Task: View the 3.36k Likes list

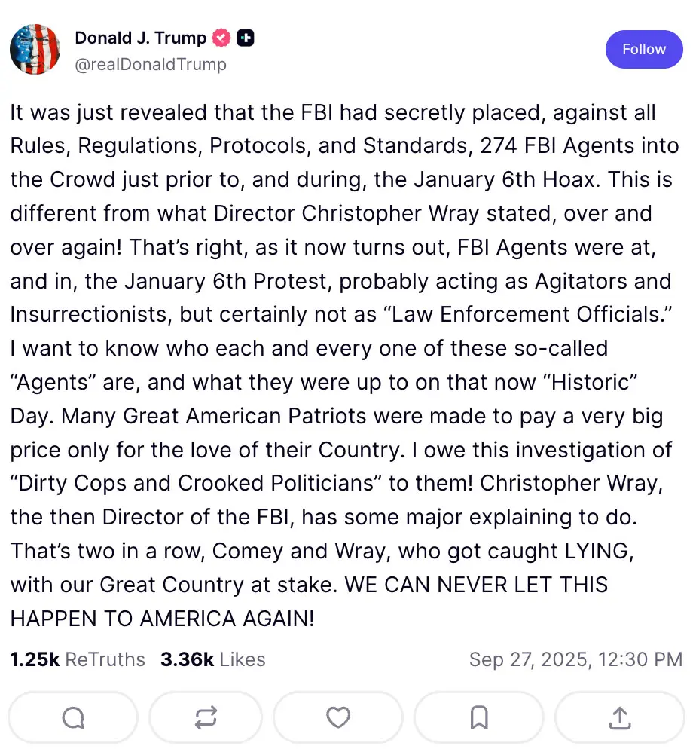Action: tap(213, 659)
